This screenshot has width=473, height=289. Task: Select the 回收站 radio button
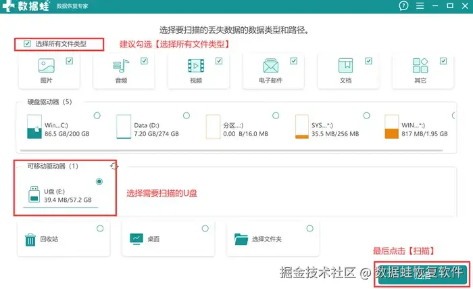100,229
